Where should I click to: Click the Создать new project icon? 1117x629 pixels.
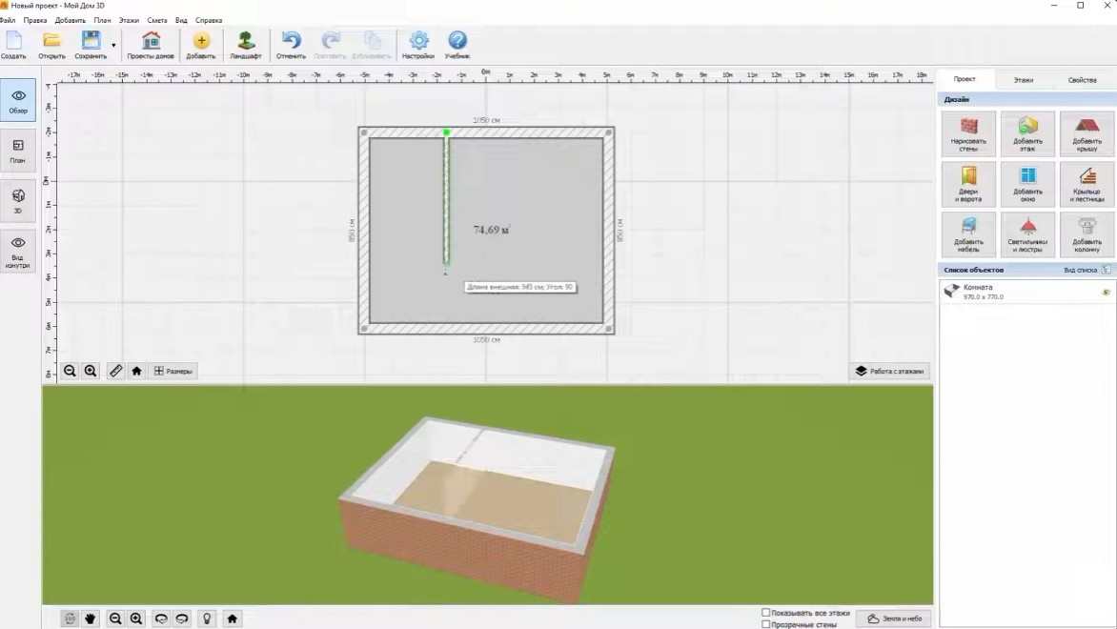coord(13,45)
